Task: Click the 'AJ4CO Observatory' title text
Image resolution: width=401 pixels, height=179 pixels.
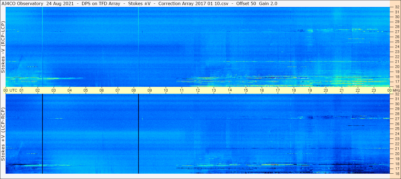Action: point(22,3)
